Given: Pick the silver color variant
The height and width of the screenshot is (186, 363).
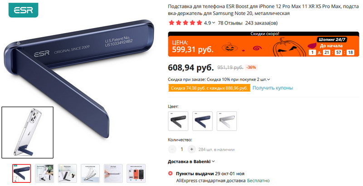Looking at the screenshot, I should click(226, 121).
